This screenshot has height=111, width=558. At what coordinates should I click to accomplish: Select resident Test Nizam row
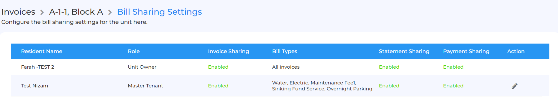click(x=280, y=86)
